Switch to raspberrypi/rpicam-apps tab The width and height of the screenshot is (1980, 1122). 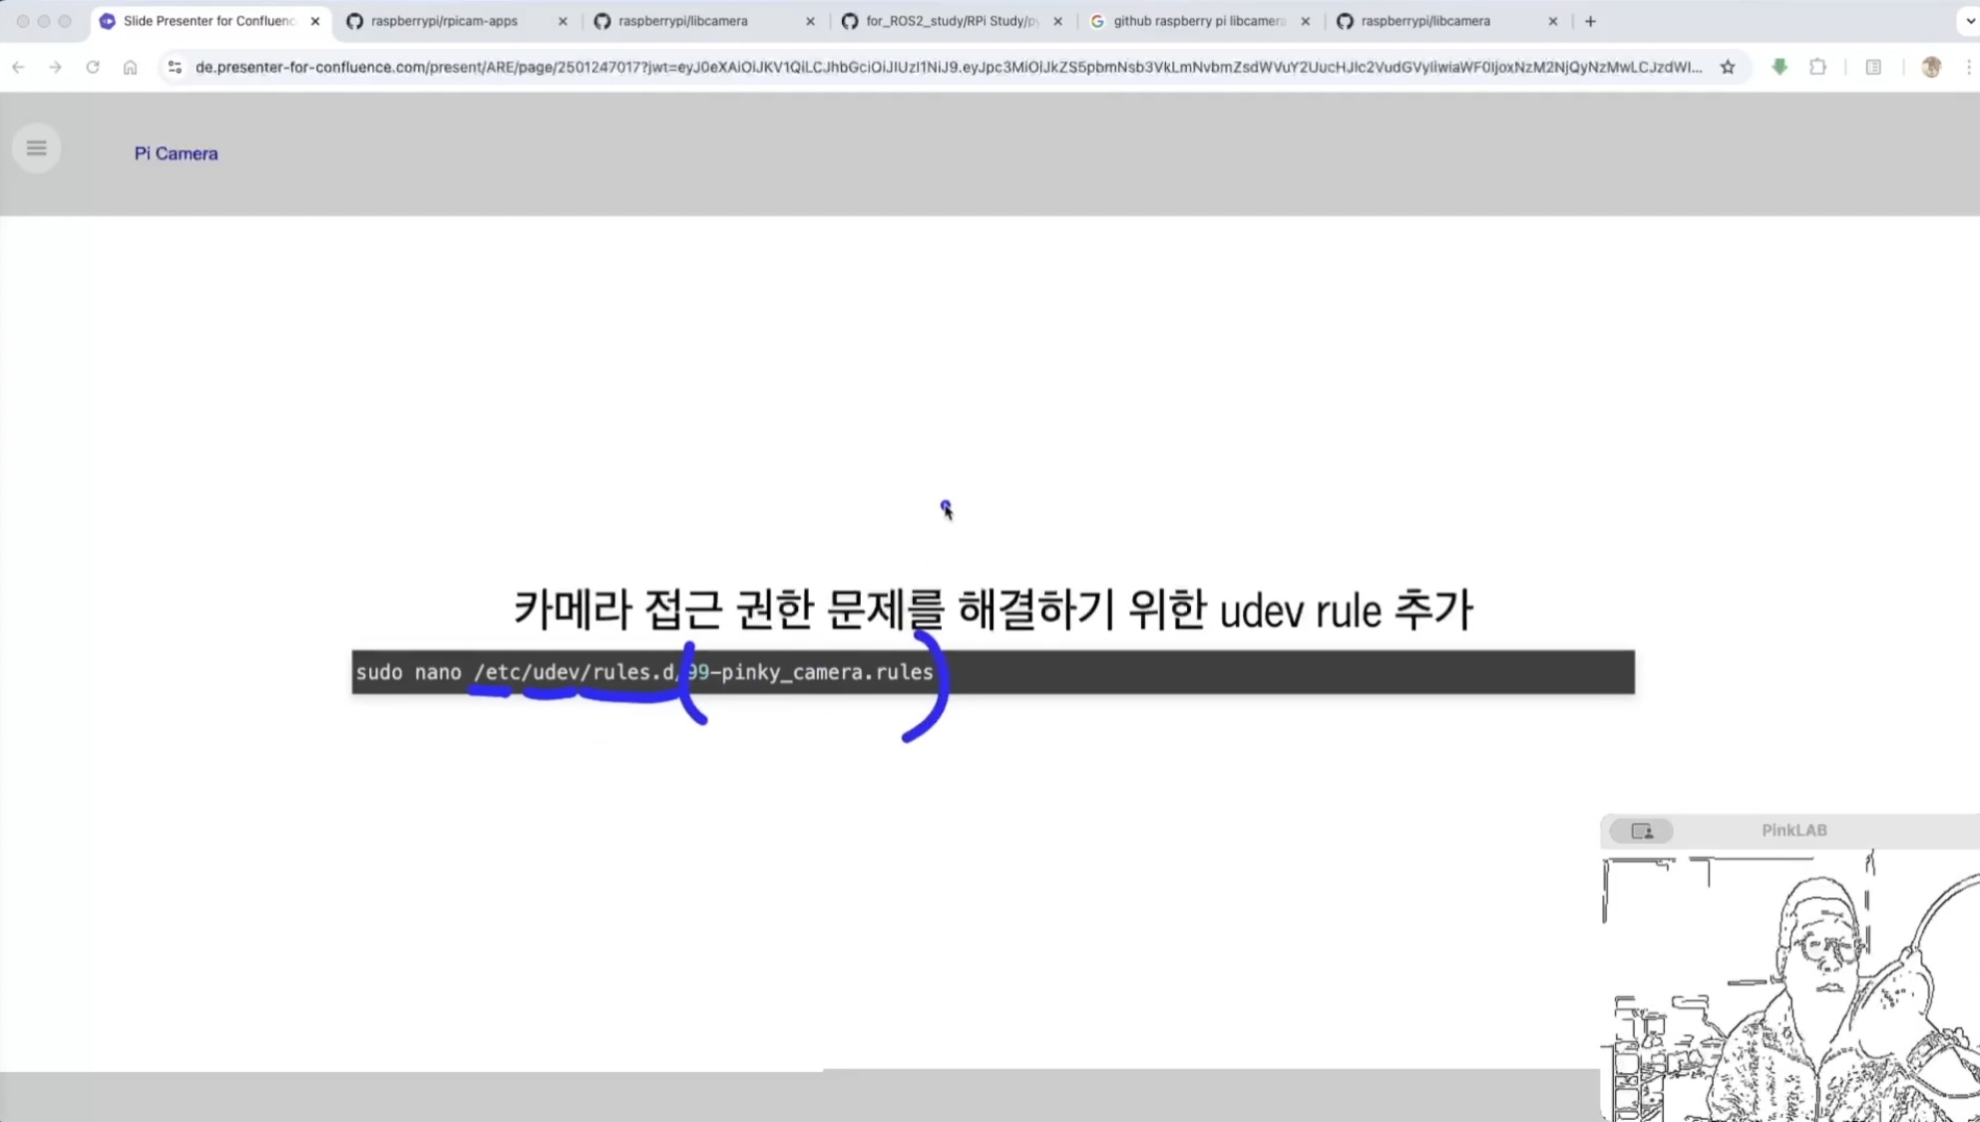point(444,21)
